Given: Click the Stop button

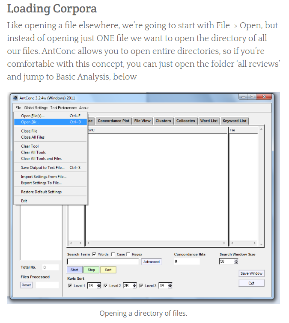Looking at the screenshot, I should point(91,270).
